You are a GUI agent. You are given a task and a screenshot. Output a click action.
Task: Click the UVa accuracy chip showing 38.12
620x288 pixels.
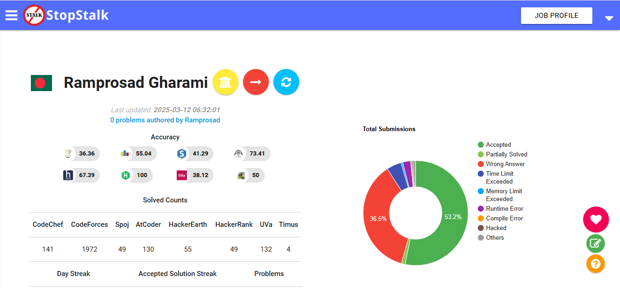195,175
